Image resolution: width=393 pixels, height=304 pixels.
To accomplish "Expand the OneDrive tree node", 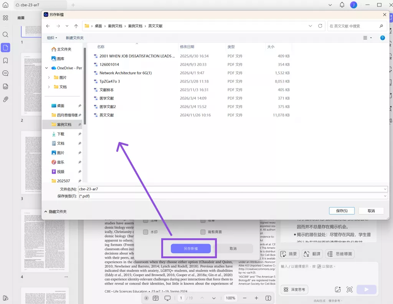I will point(46,68).
